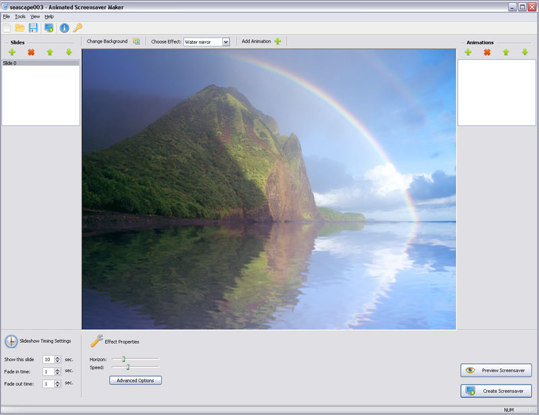Click the Horizon slider handle
539x415 pixels.
point(123,359)
